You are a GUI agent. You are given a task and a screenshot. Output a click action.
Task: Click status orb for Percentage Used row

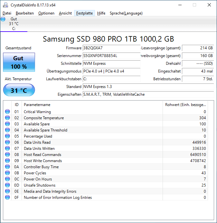click(7, 136)
